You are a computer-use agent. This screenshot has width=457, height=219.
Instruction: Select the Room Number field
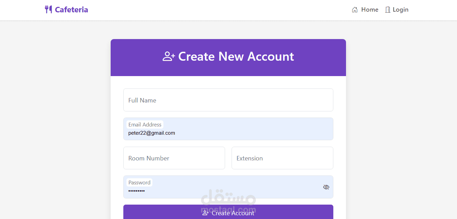(174, 158)
